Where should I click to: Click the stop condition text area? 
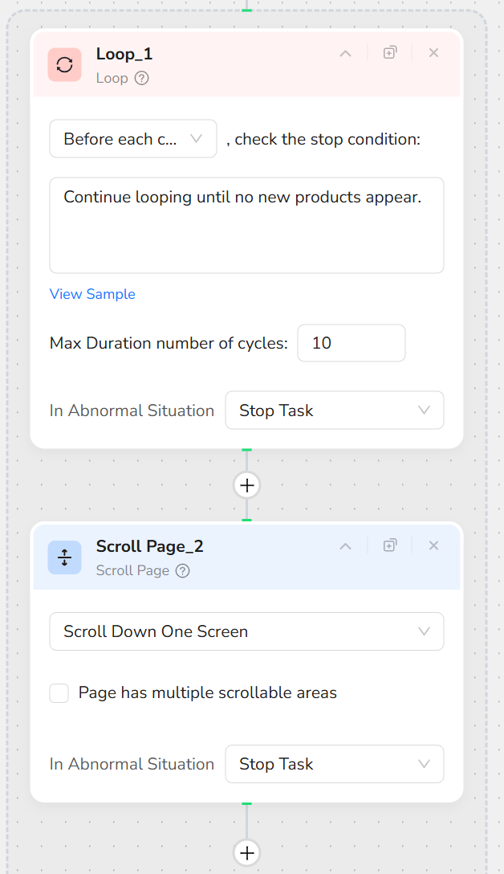coord(246,226)
